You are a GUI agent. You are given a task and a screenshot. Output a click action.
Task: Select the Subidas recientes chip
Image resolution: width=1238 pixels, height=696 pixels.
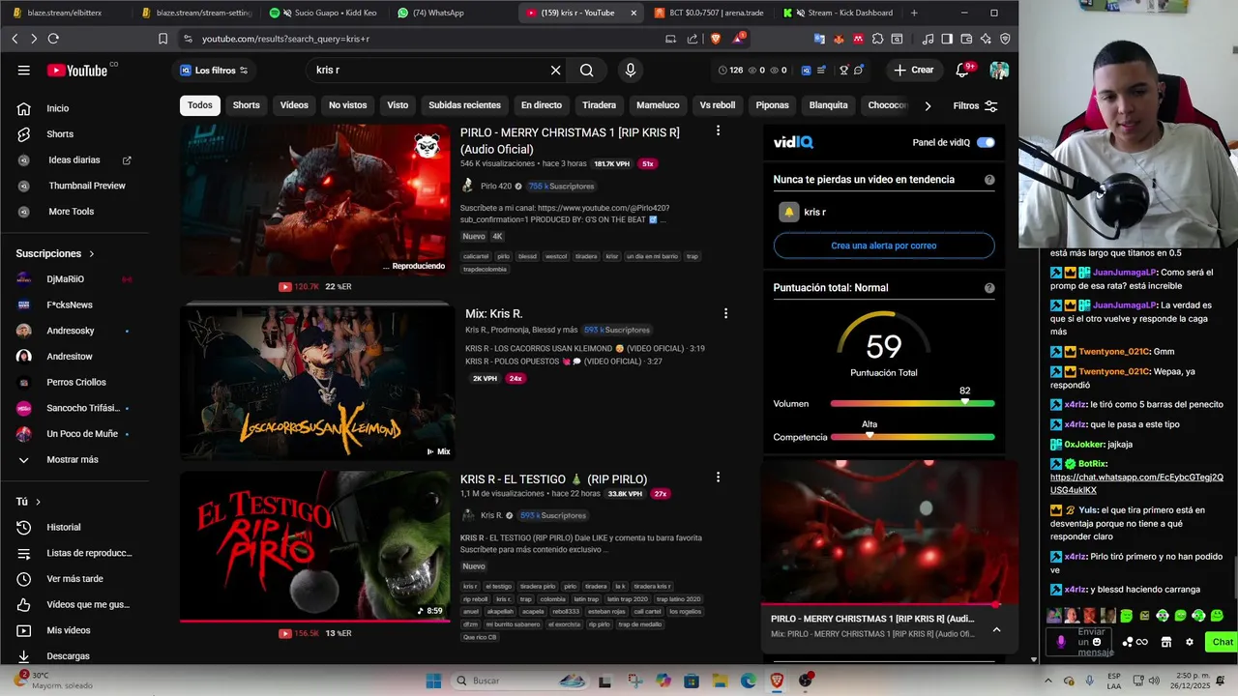click(x=464, y=105)
